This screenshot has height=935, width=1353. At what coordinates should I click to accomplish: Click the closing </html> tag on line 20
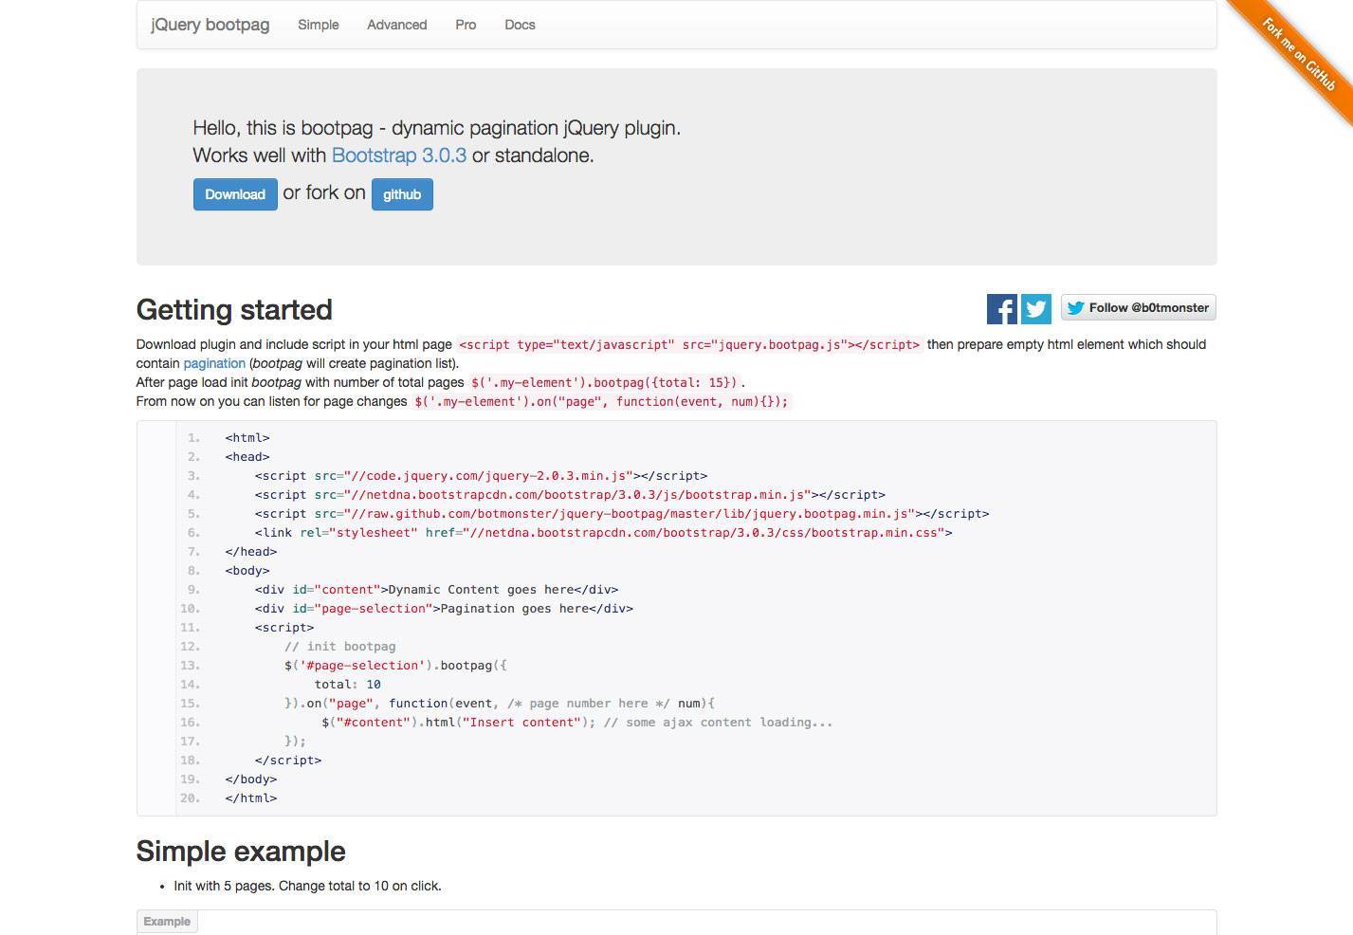pos(251,798)
